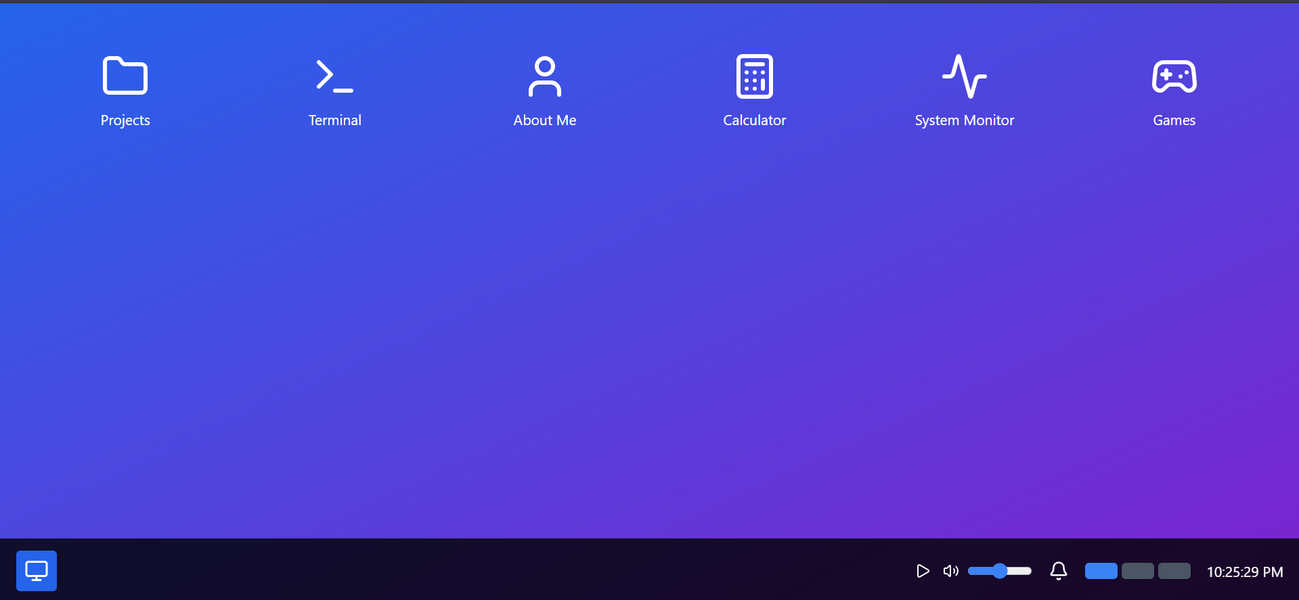1299x600 pixels.
Task: Click the Games label text
Action: click(x=1174, y=120)
